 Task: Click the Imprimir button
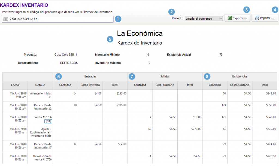(x=265, y=18)
